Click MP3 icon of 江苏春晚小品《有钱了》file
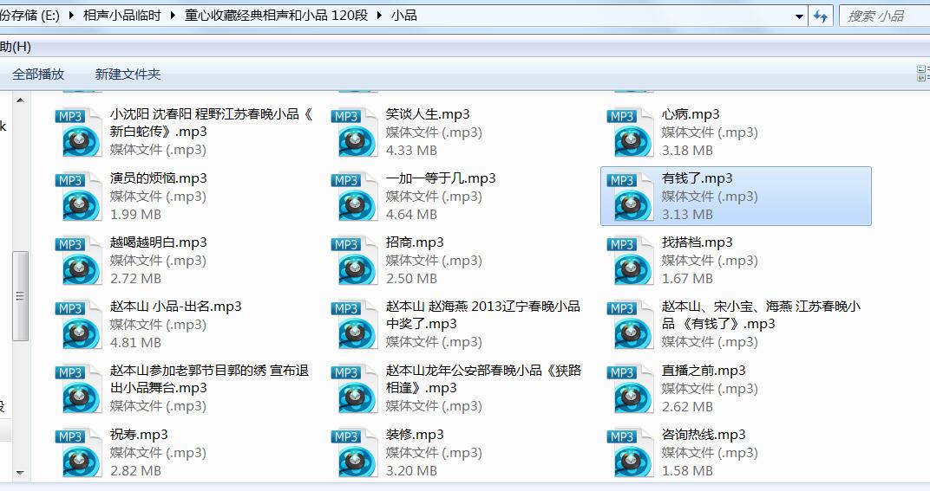Screen dimensions: 930x491 (x=630, y=324)
